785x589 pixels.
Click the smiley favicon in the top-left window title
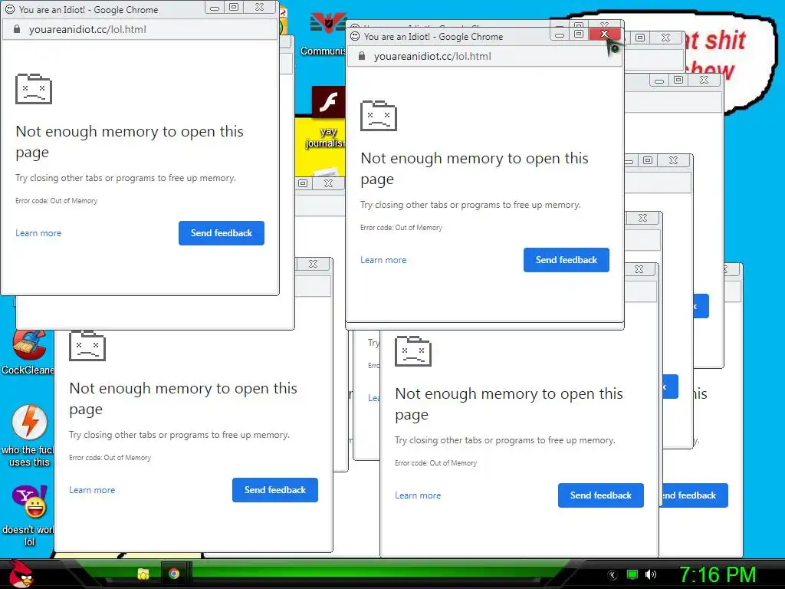click(x=10, y=9)
